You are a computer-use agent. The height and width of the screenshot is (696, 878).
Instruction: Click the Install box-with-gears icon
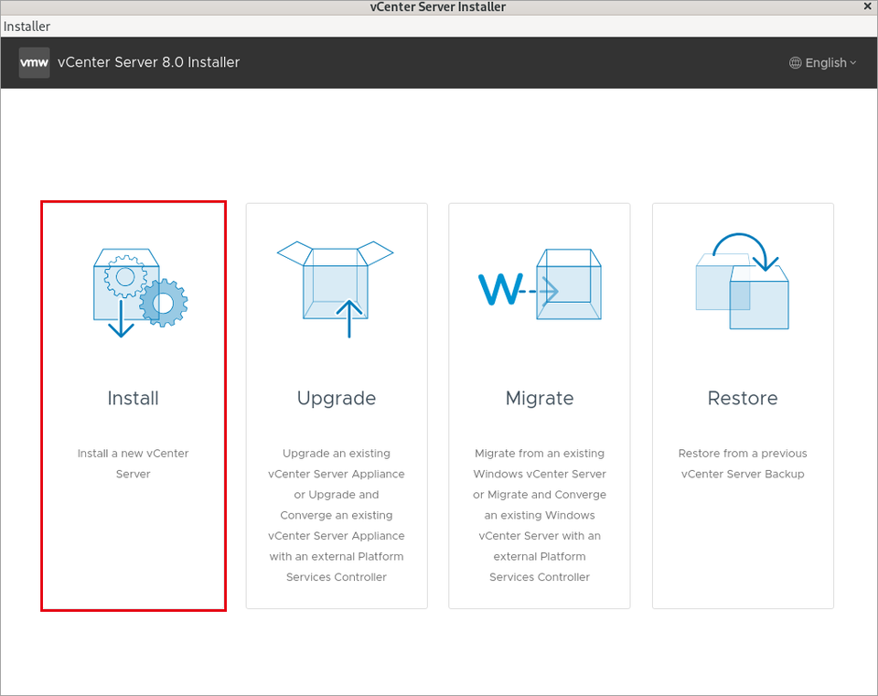click(x=140, y=293)
